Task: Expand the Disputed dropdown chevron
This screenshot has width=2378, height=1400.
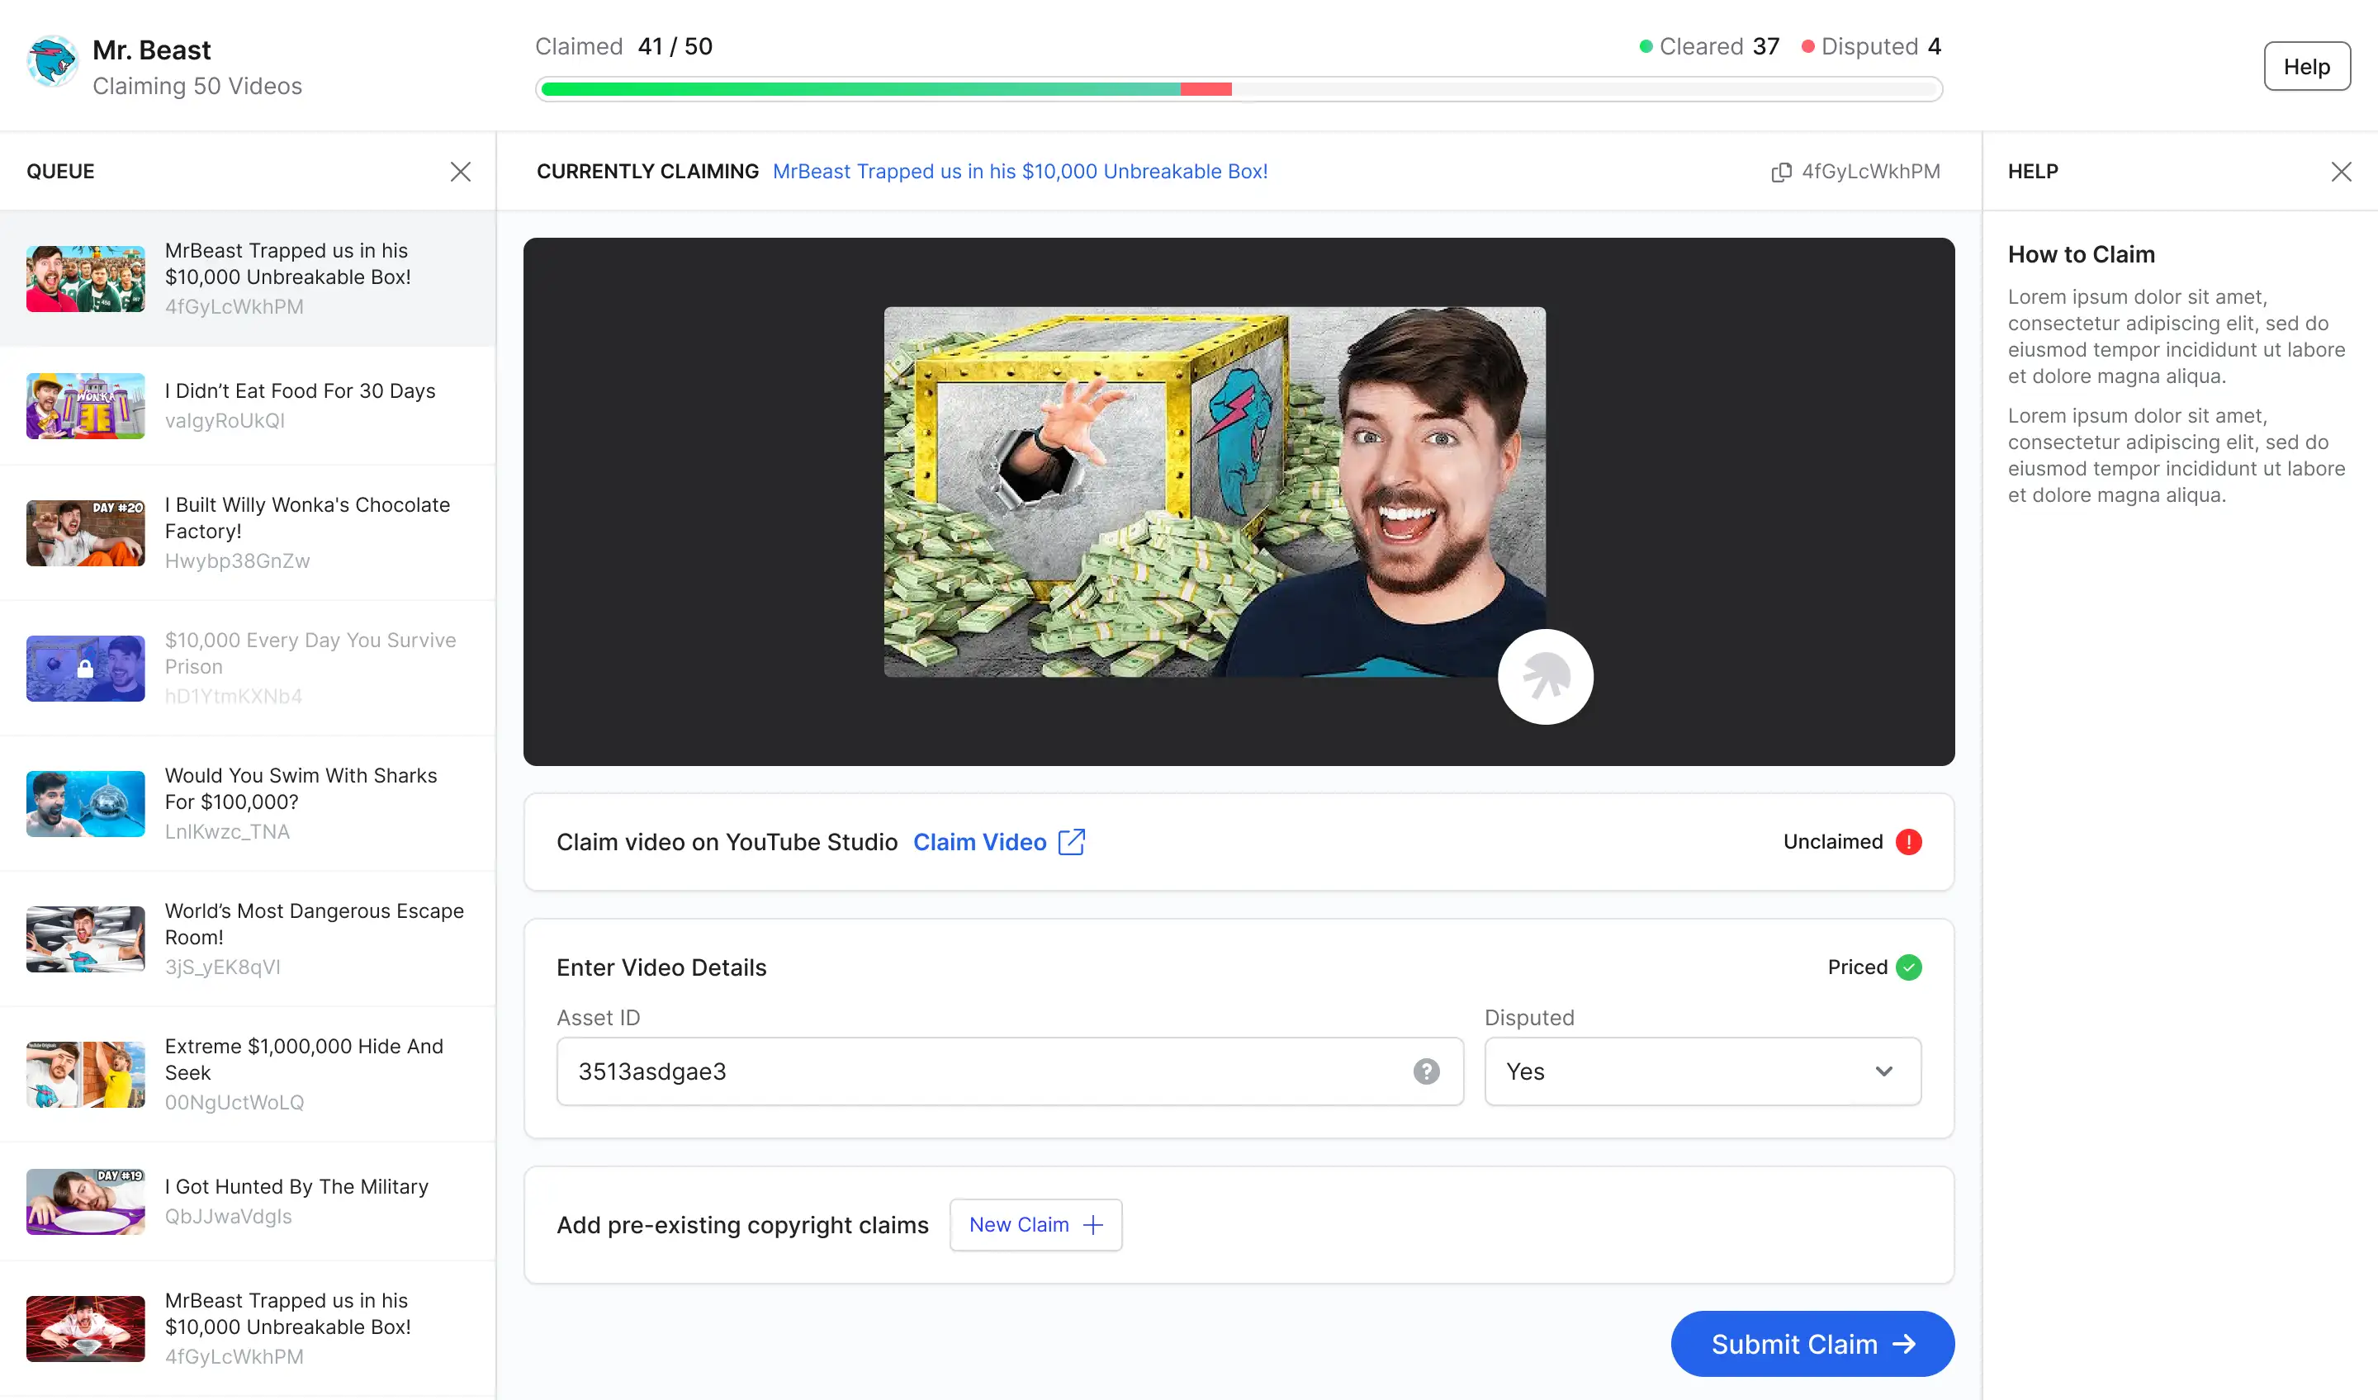Action: [1884, 1071]
